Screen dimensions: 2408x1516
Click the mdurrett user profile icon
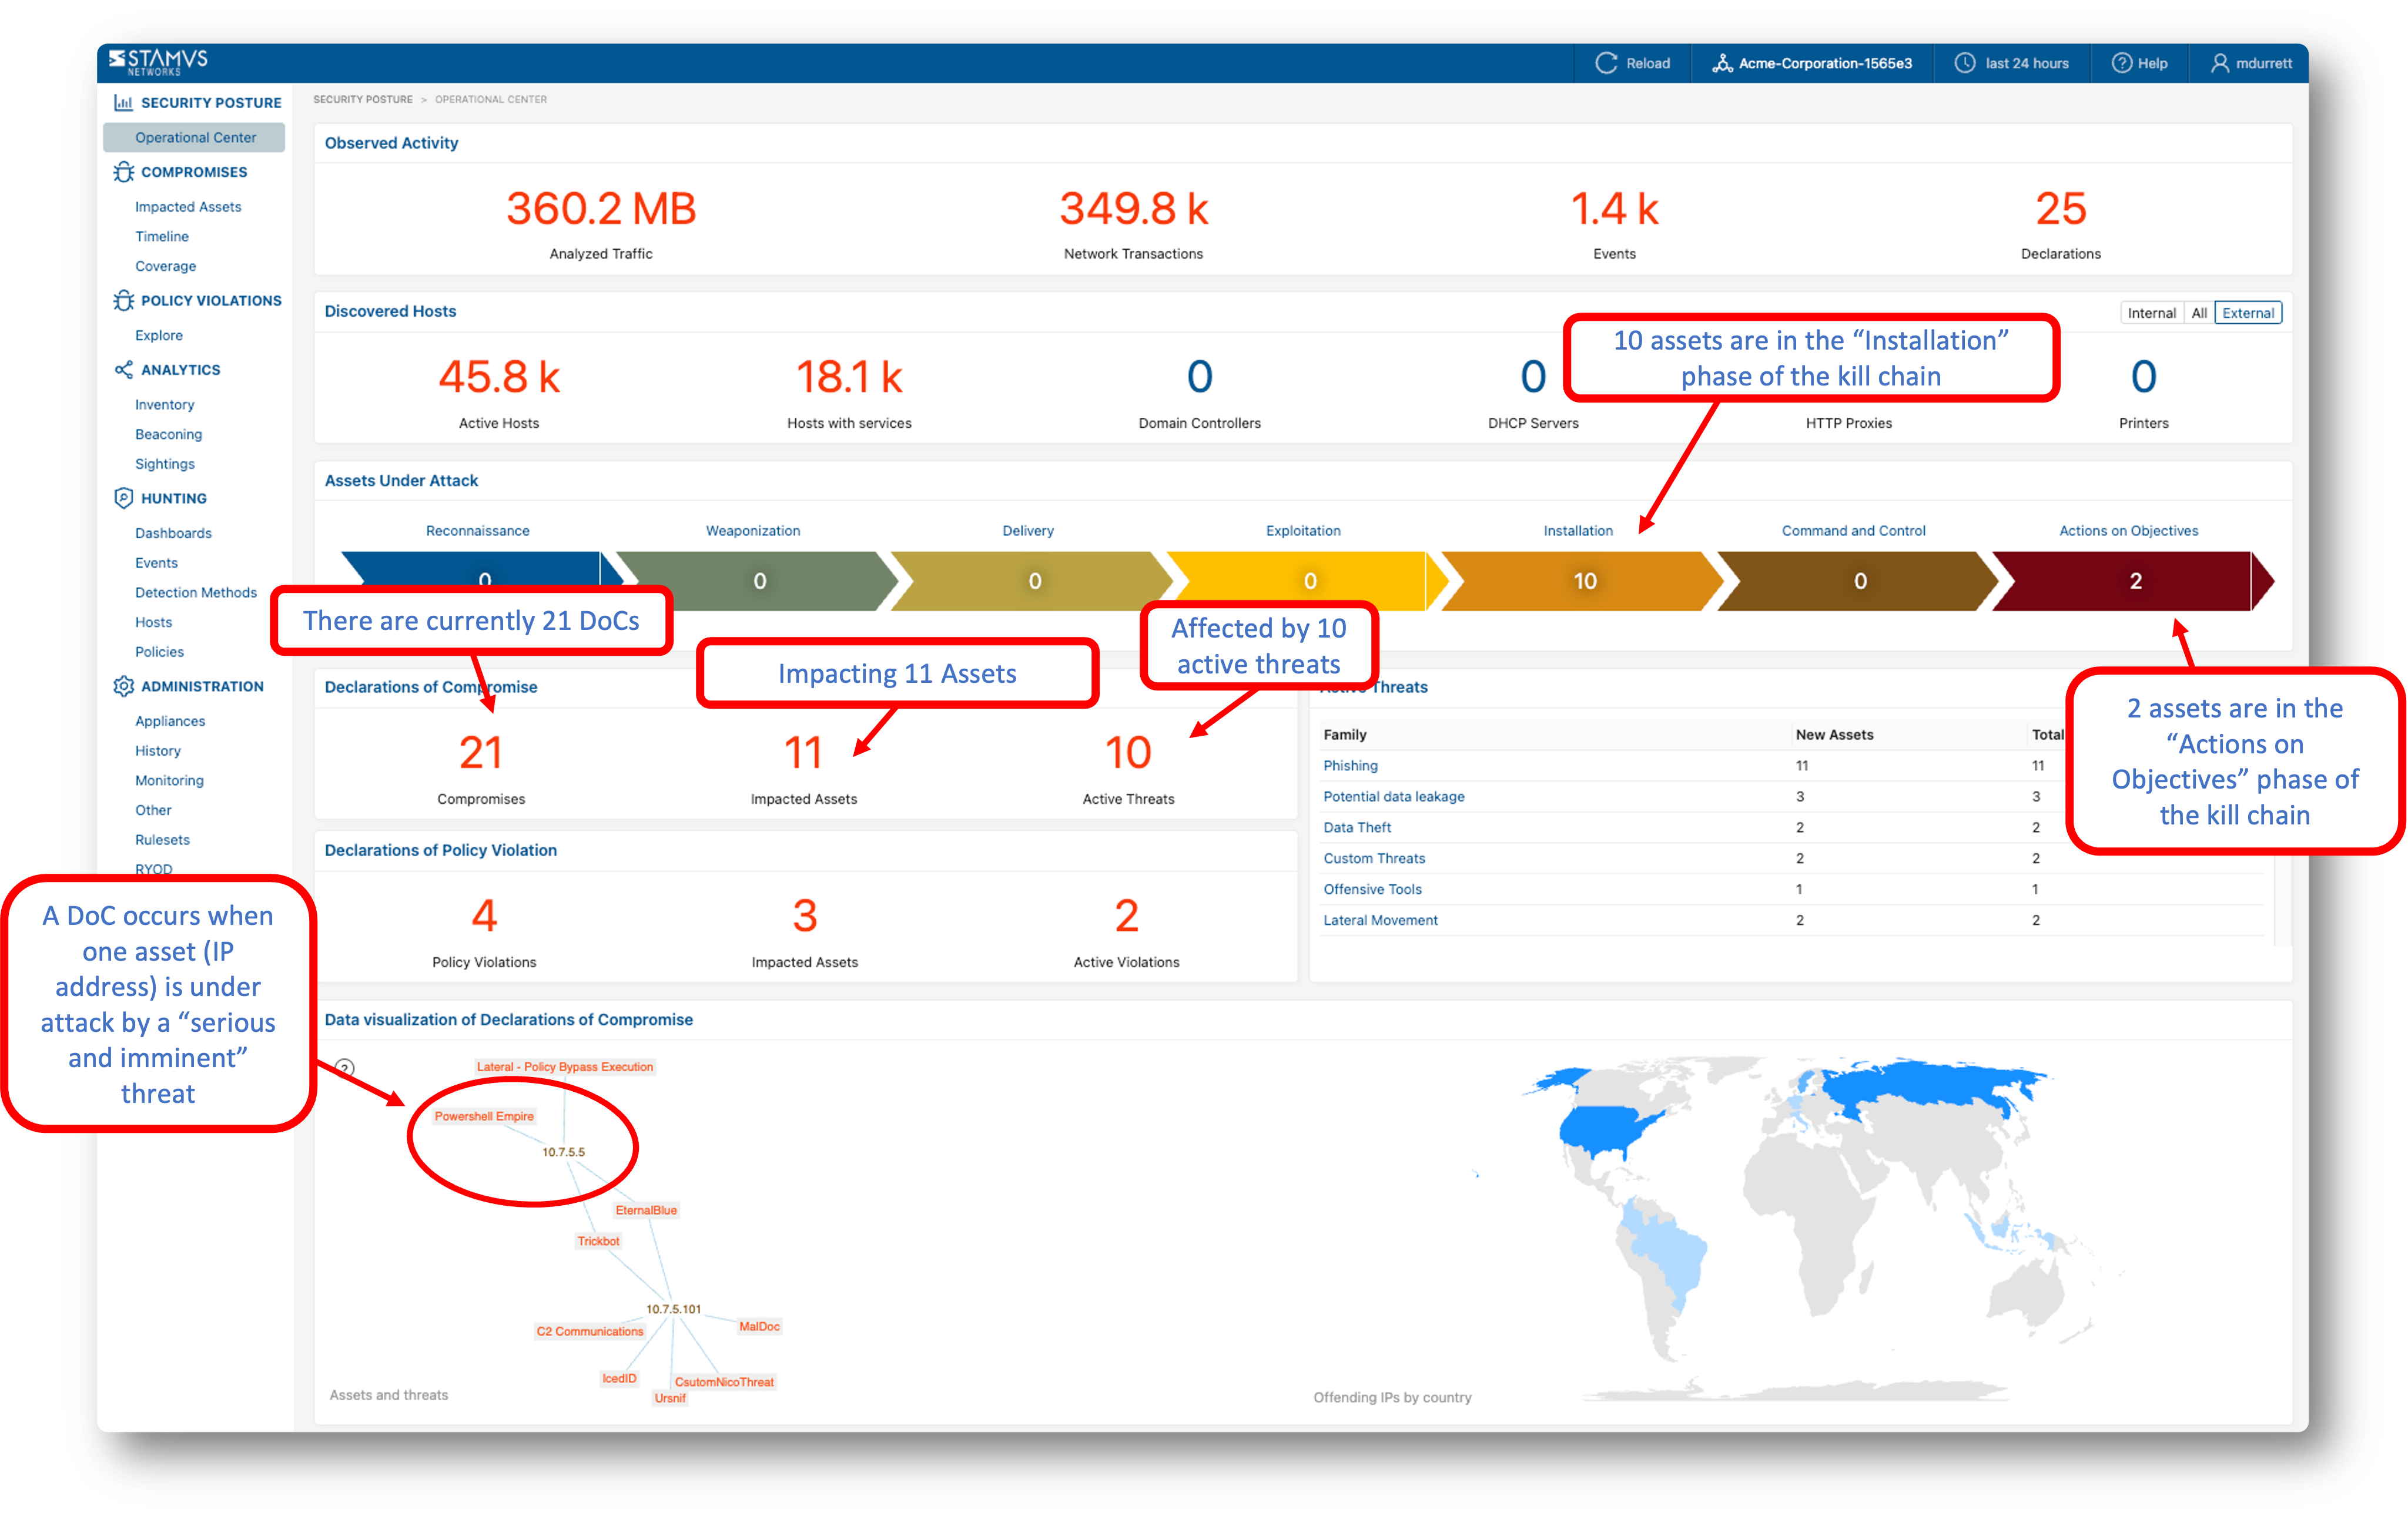point(2219,63)
